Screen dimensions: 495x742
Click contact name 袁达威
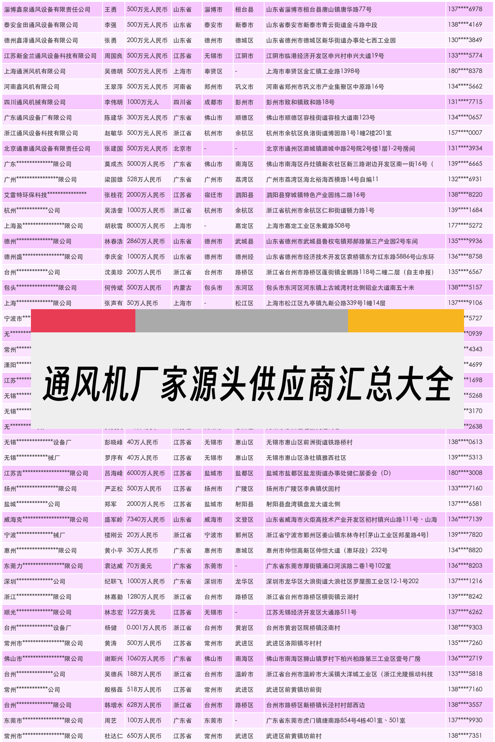tap(114, 566)
